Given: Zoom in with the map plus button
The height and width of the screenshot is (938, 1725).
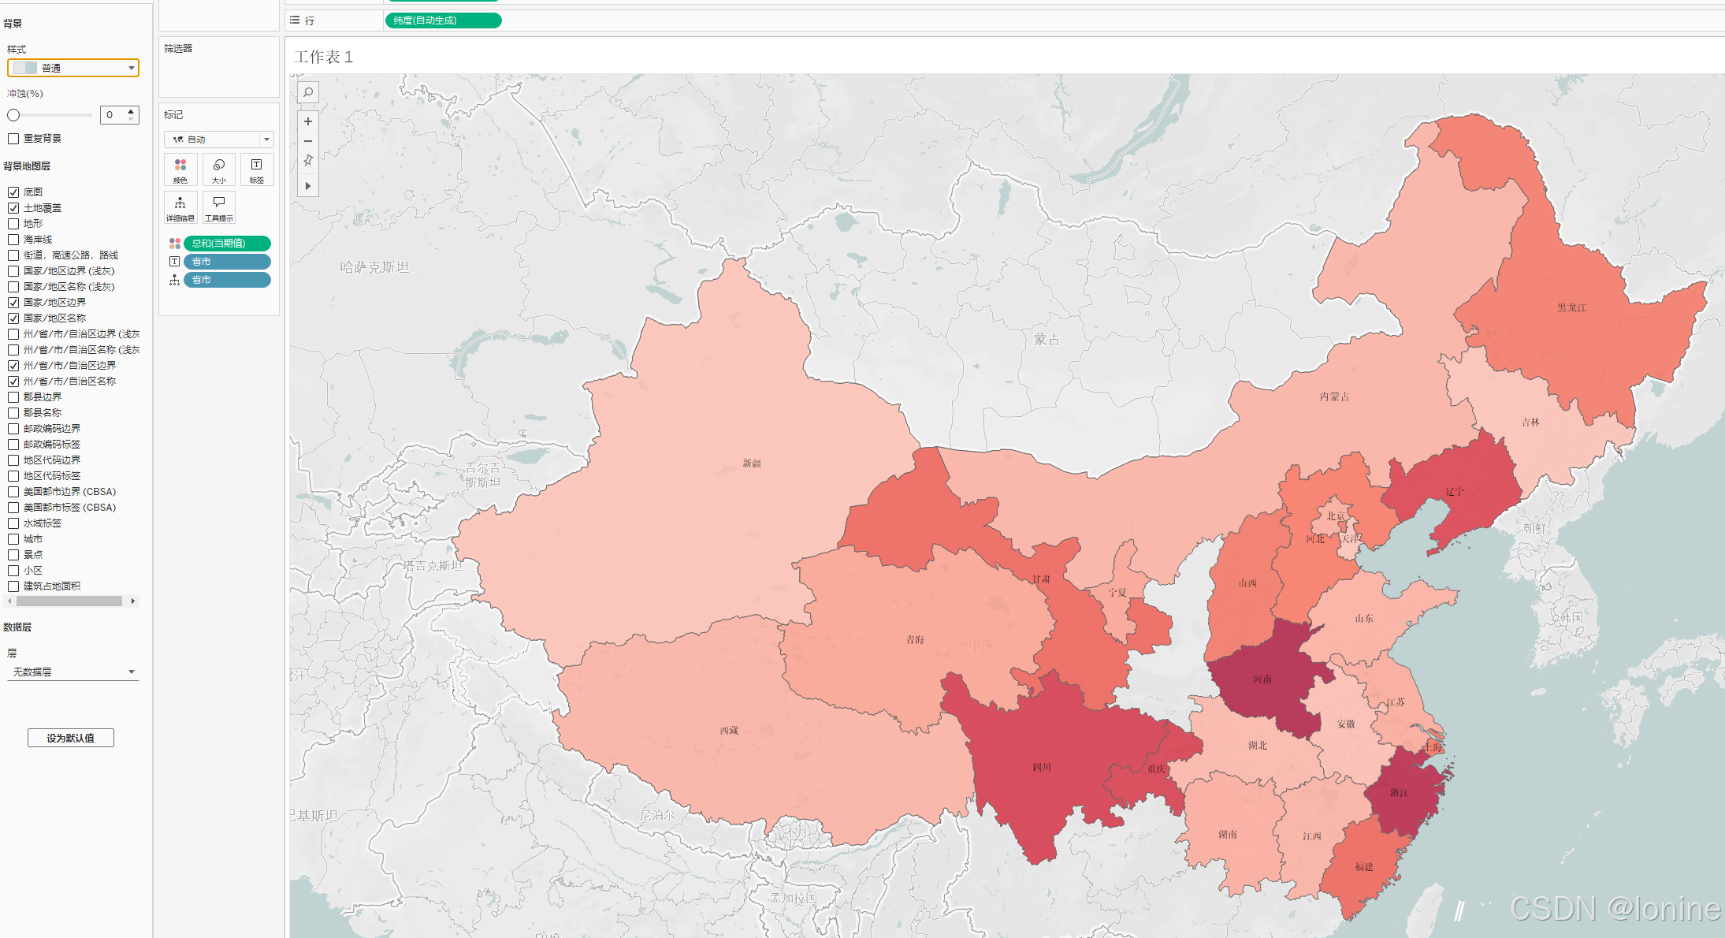Looking at the screenshot, I should coord(308,121).
